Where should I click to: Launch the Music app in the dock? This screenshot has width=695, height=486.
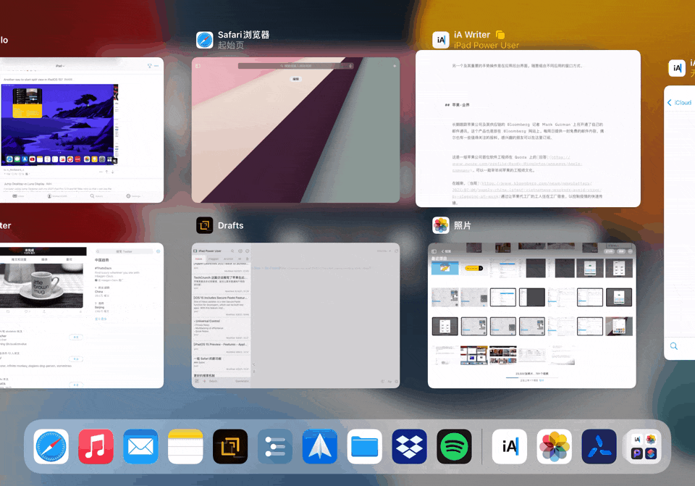pos(96,447)
